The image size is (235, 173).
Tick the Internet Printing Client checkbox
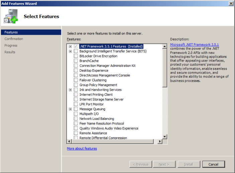[76, 94]
